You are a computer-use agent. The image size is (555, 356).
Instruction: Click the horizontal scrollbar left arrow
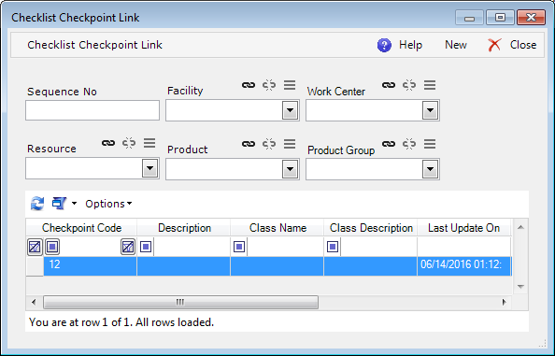34,302
